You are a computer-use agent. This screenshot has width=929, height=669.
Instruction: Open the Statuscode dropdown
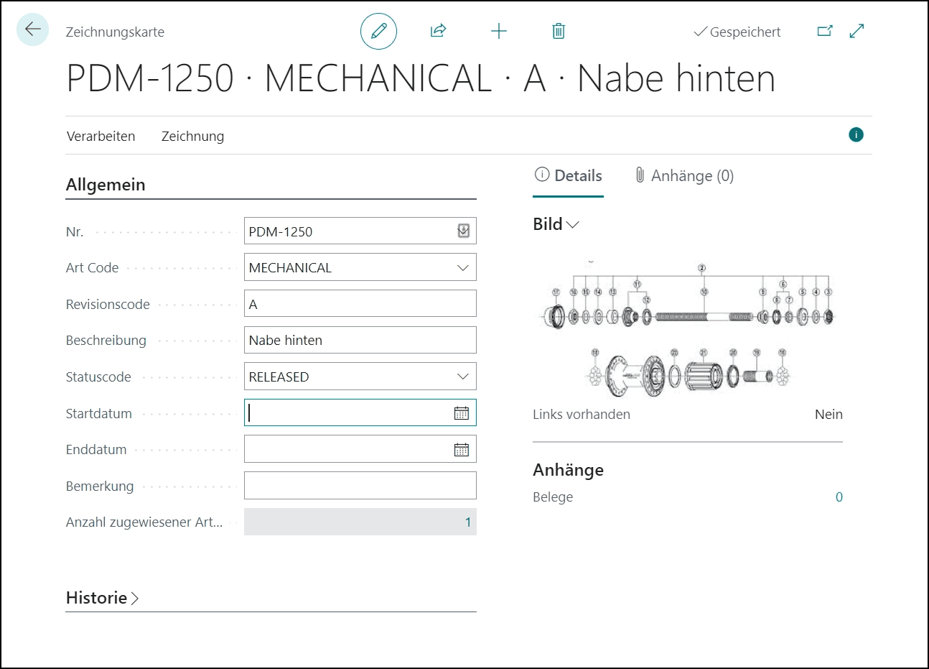click(463, 377)
